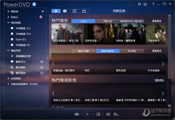The width and height of the screenshot is (175, 120).
Task: Show previous items in 熱門電視影集 row
Action: tap(53, 94)
